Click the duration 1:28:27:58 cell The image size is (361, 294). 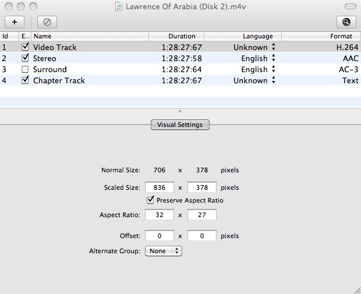(x=182, y=58)
